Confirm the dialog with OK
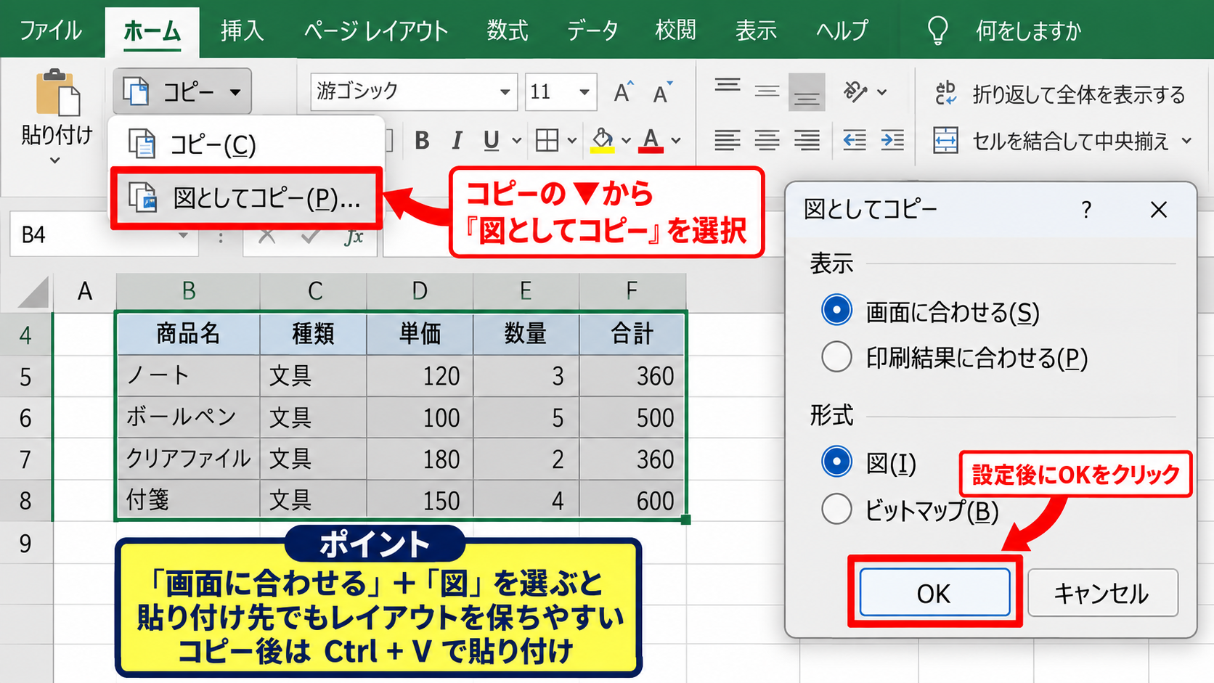This screenshot has height=683, width=1214. pyautogui.click(x=934, y=593)
